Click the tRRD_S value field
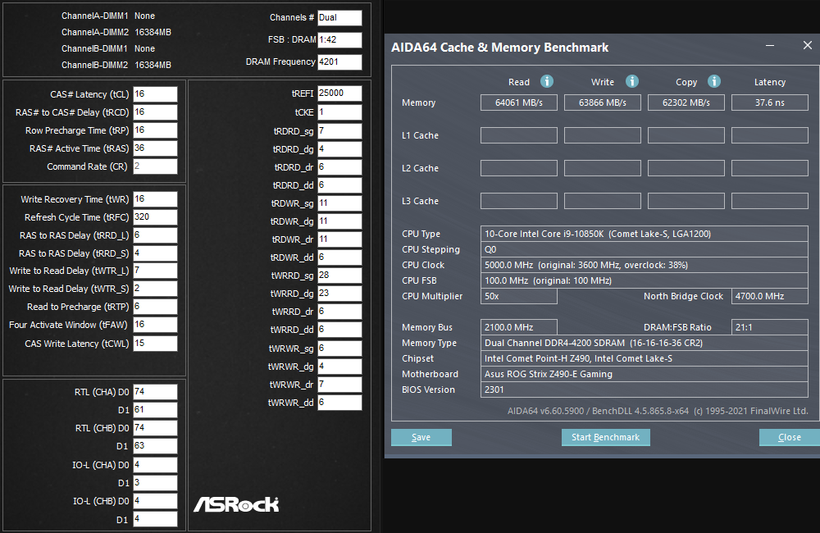 pos(155,253)
